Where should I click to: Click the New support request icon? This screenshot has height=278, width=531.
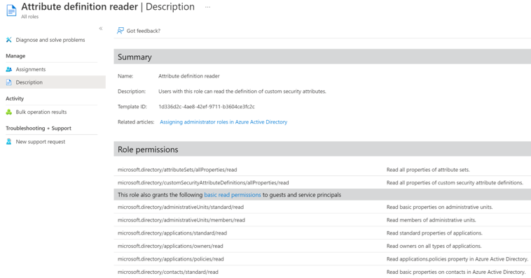[9, 142]
